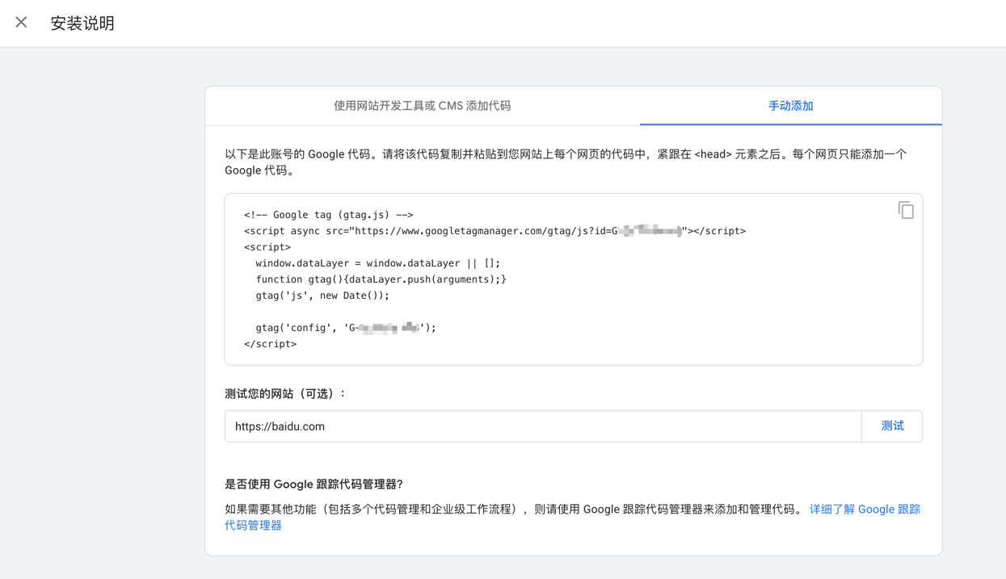Click the line "gtag('js', new Date());"

pyautogui.click(x=322, y=296)
